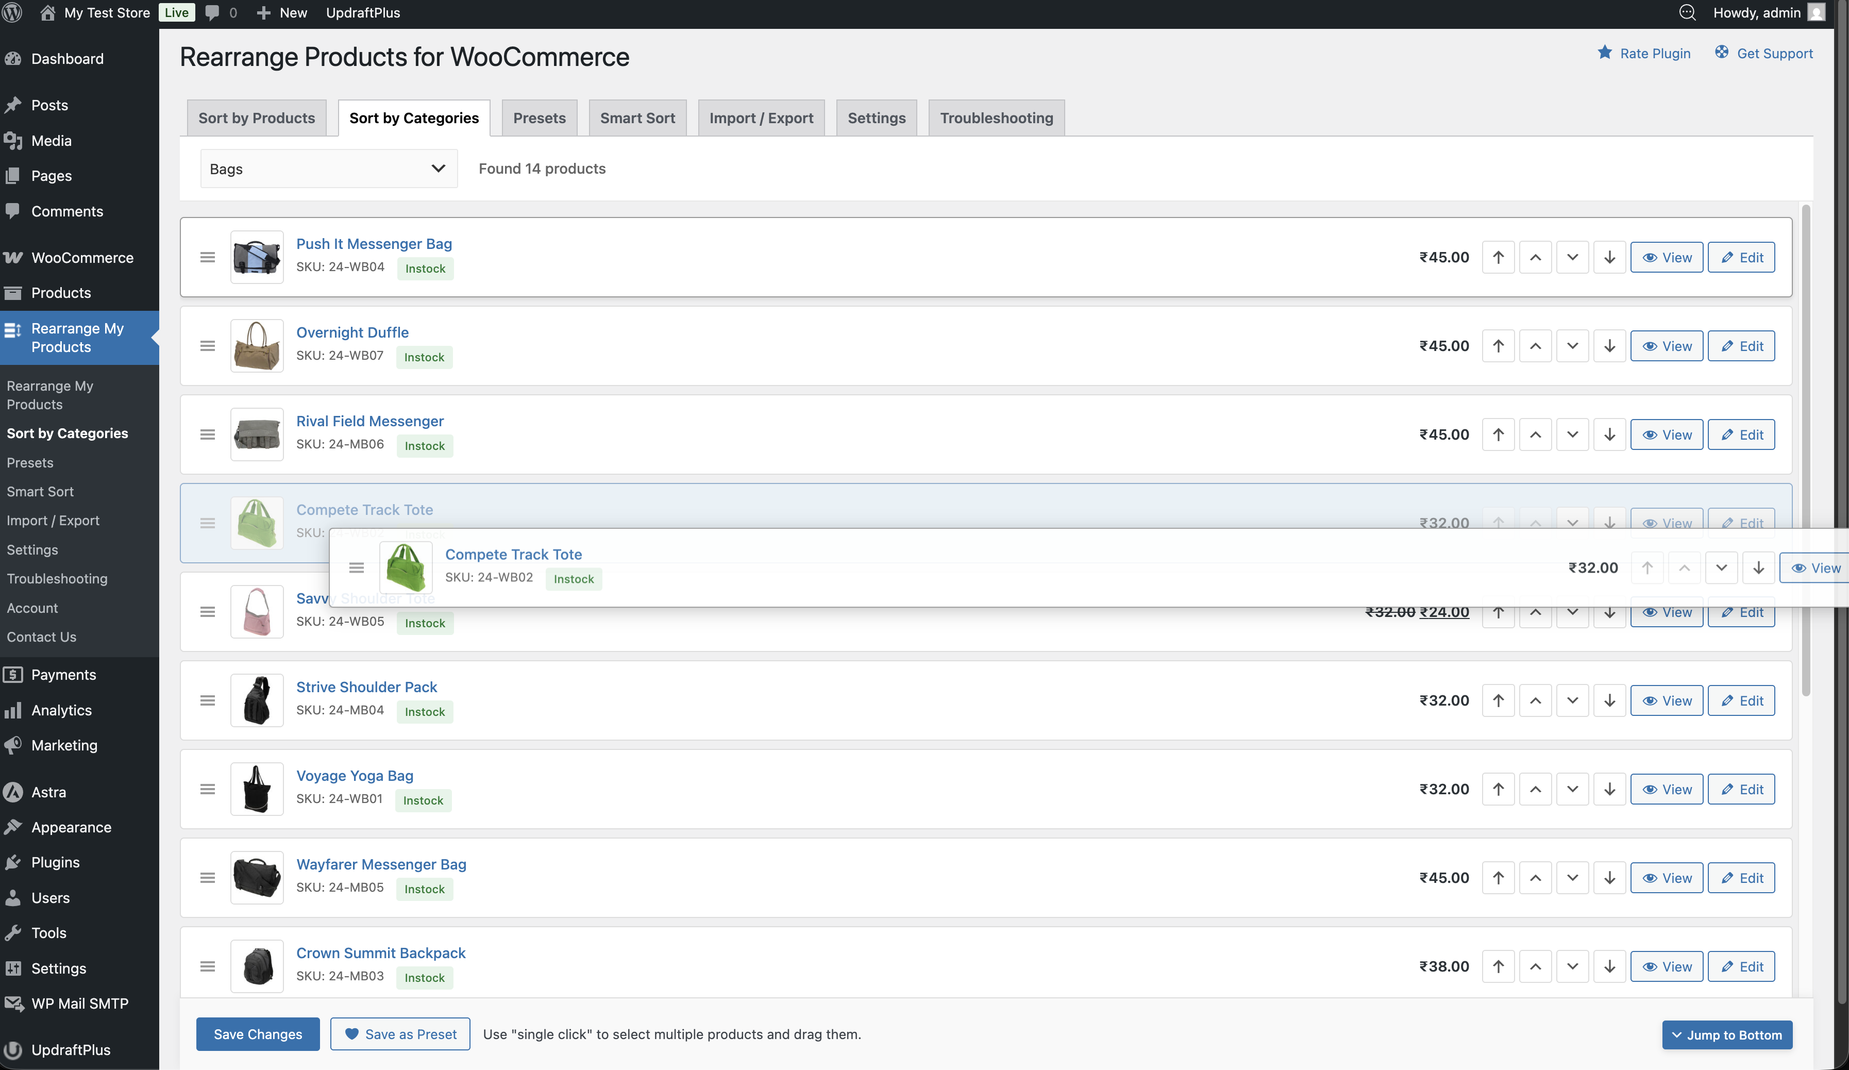Select the WooCommerce icon in the sidebar

13,258
